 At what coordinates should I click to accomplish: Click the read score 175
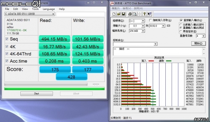click(x=55, y=70)
